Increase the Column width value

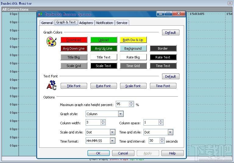tap(103, 121)
